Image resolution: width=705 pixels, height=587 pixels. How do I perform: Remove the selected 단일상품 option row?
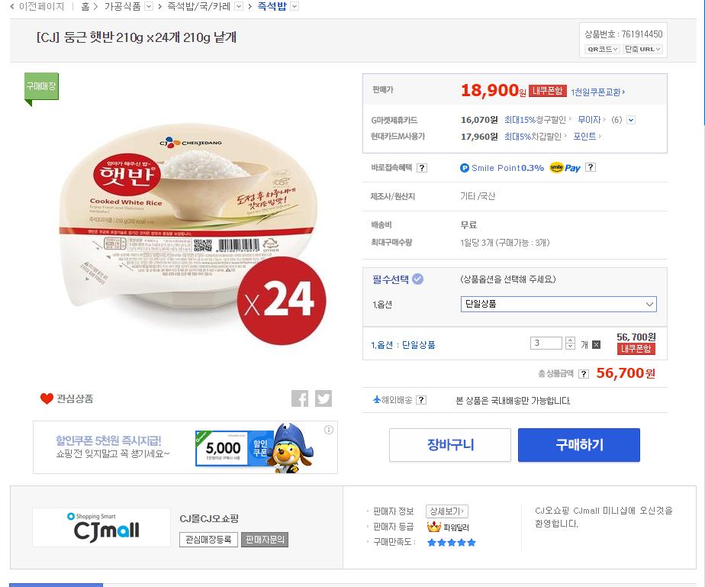596,345
